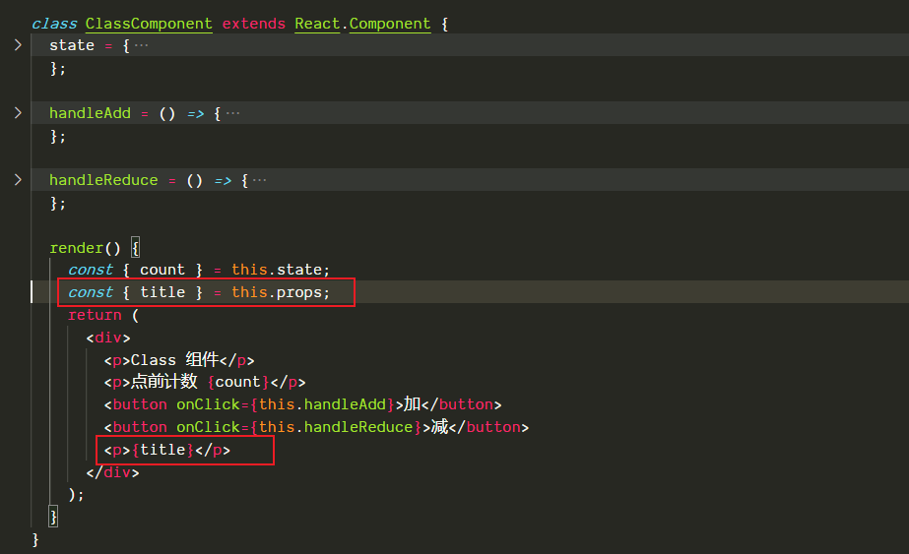Image resolution: width=909 pixels, height=554 pixels.
Task: Click the React identifier after extends
Action: point(317,24)
